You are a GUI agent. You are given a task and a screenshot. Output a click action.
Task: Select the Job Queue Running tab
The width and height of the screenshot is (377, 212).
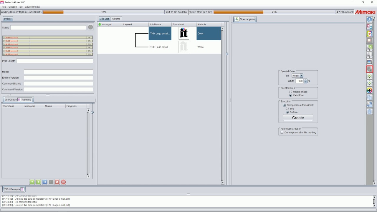[18, 100]
